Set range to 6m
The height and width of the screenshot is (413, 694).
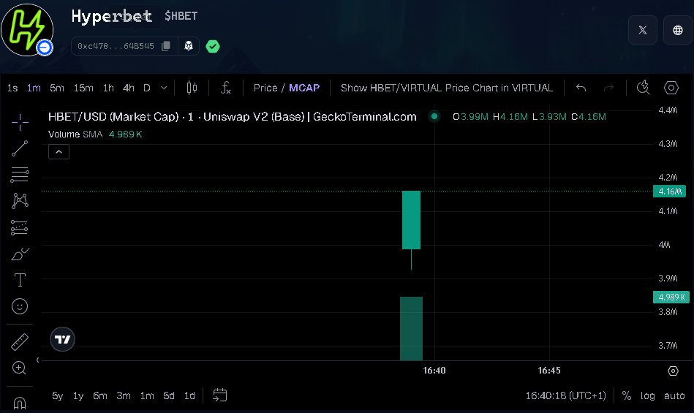point(100,395)
